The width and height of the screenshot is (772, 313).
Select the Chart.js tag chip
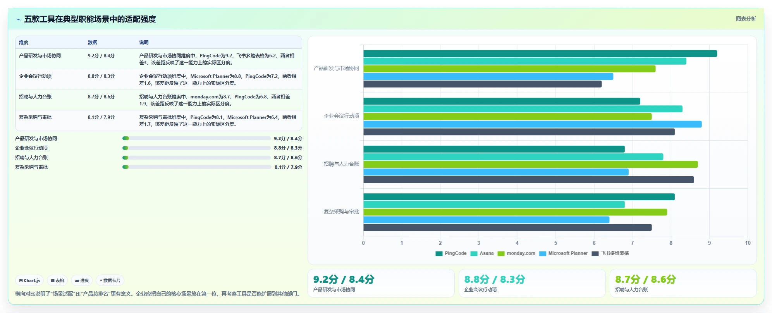(29, 280)
